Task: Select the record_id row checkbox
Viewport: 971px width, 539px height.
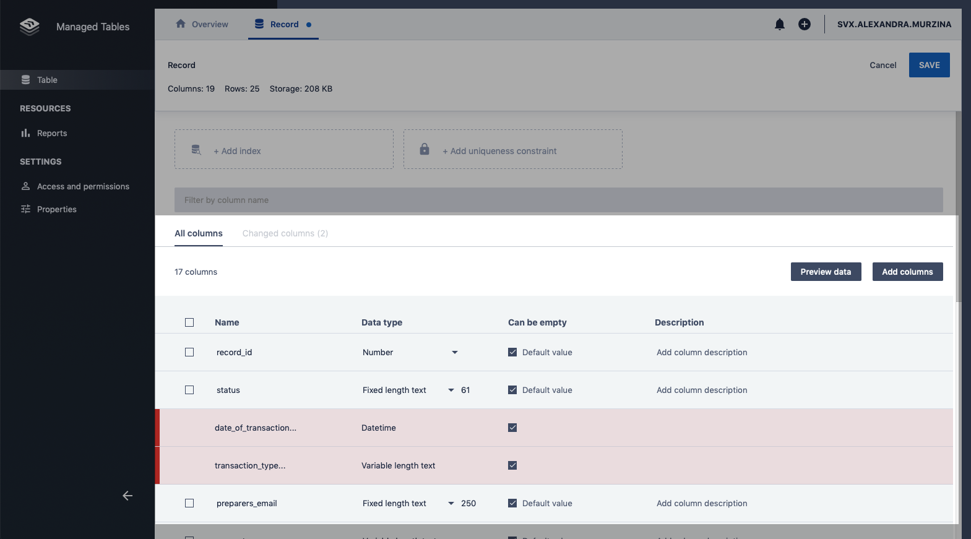Action: [x=189, y=352]
